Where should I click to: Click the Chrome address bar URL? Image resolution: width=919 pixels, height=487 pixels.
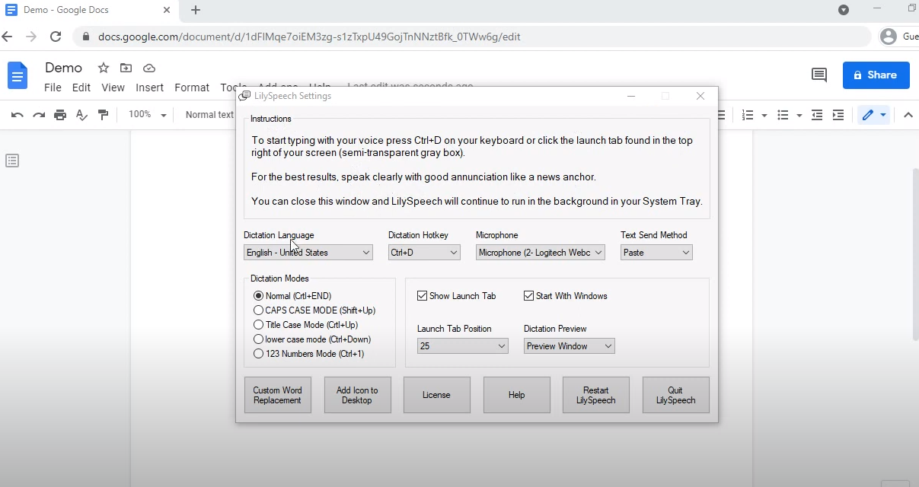coord(309,37)
